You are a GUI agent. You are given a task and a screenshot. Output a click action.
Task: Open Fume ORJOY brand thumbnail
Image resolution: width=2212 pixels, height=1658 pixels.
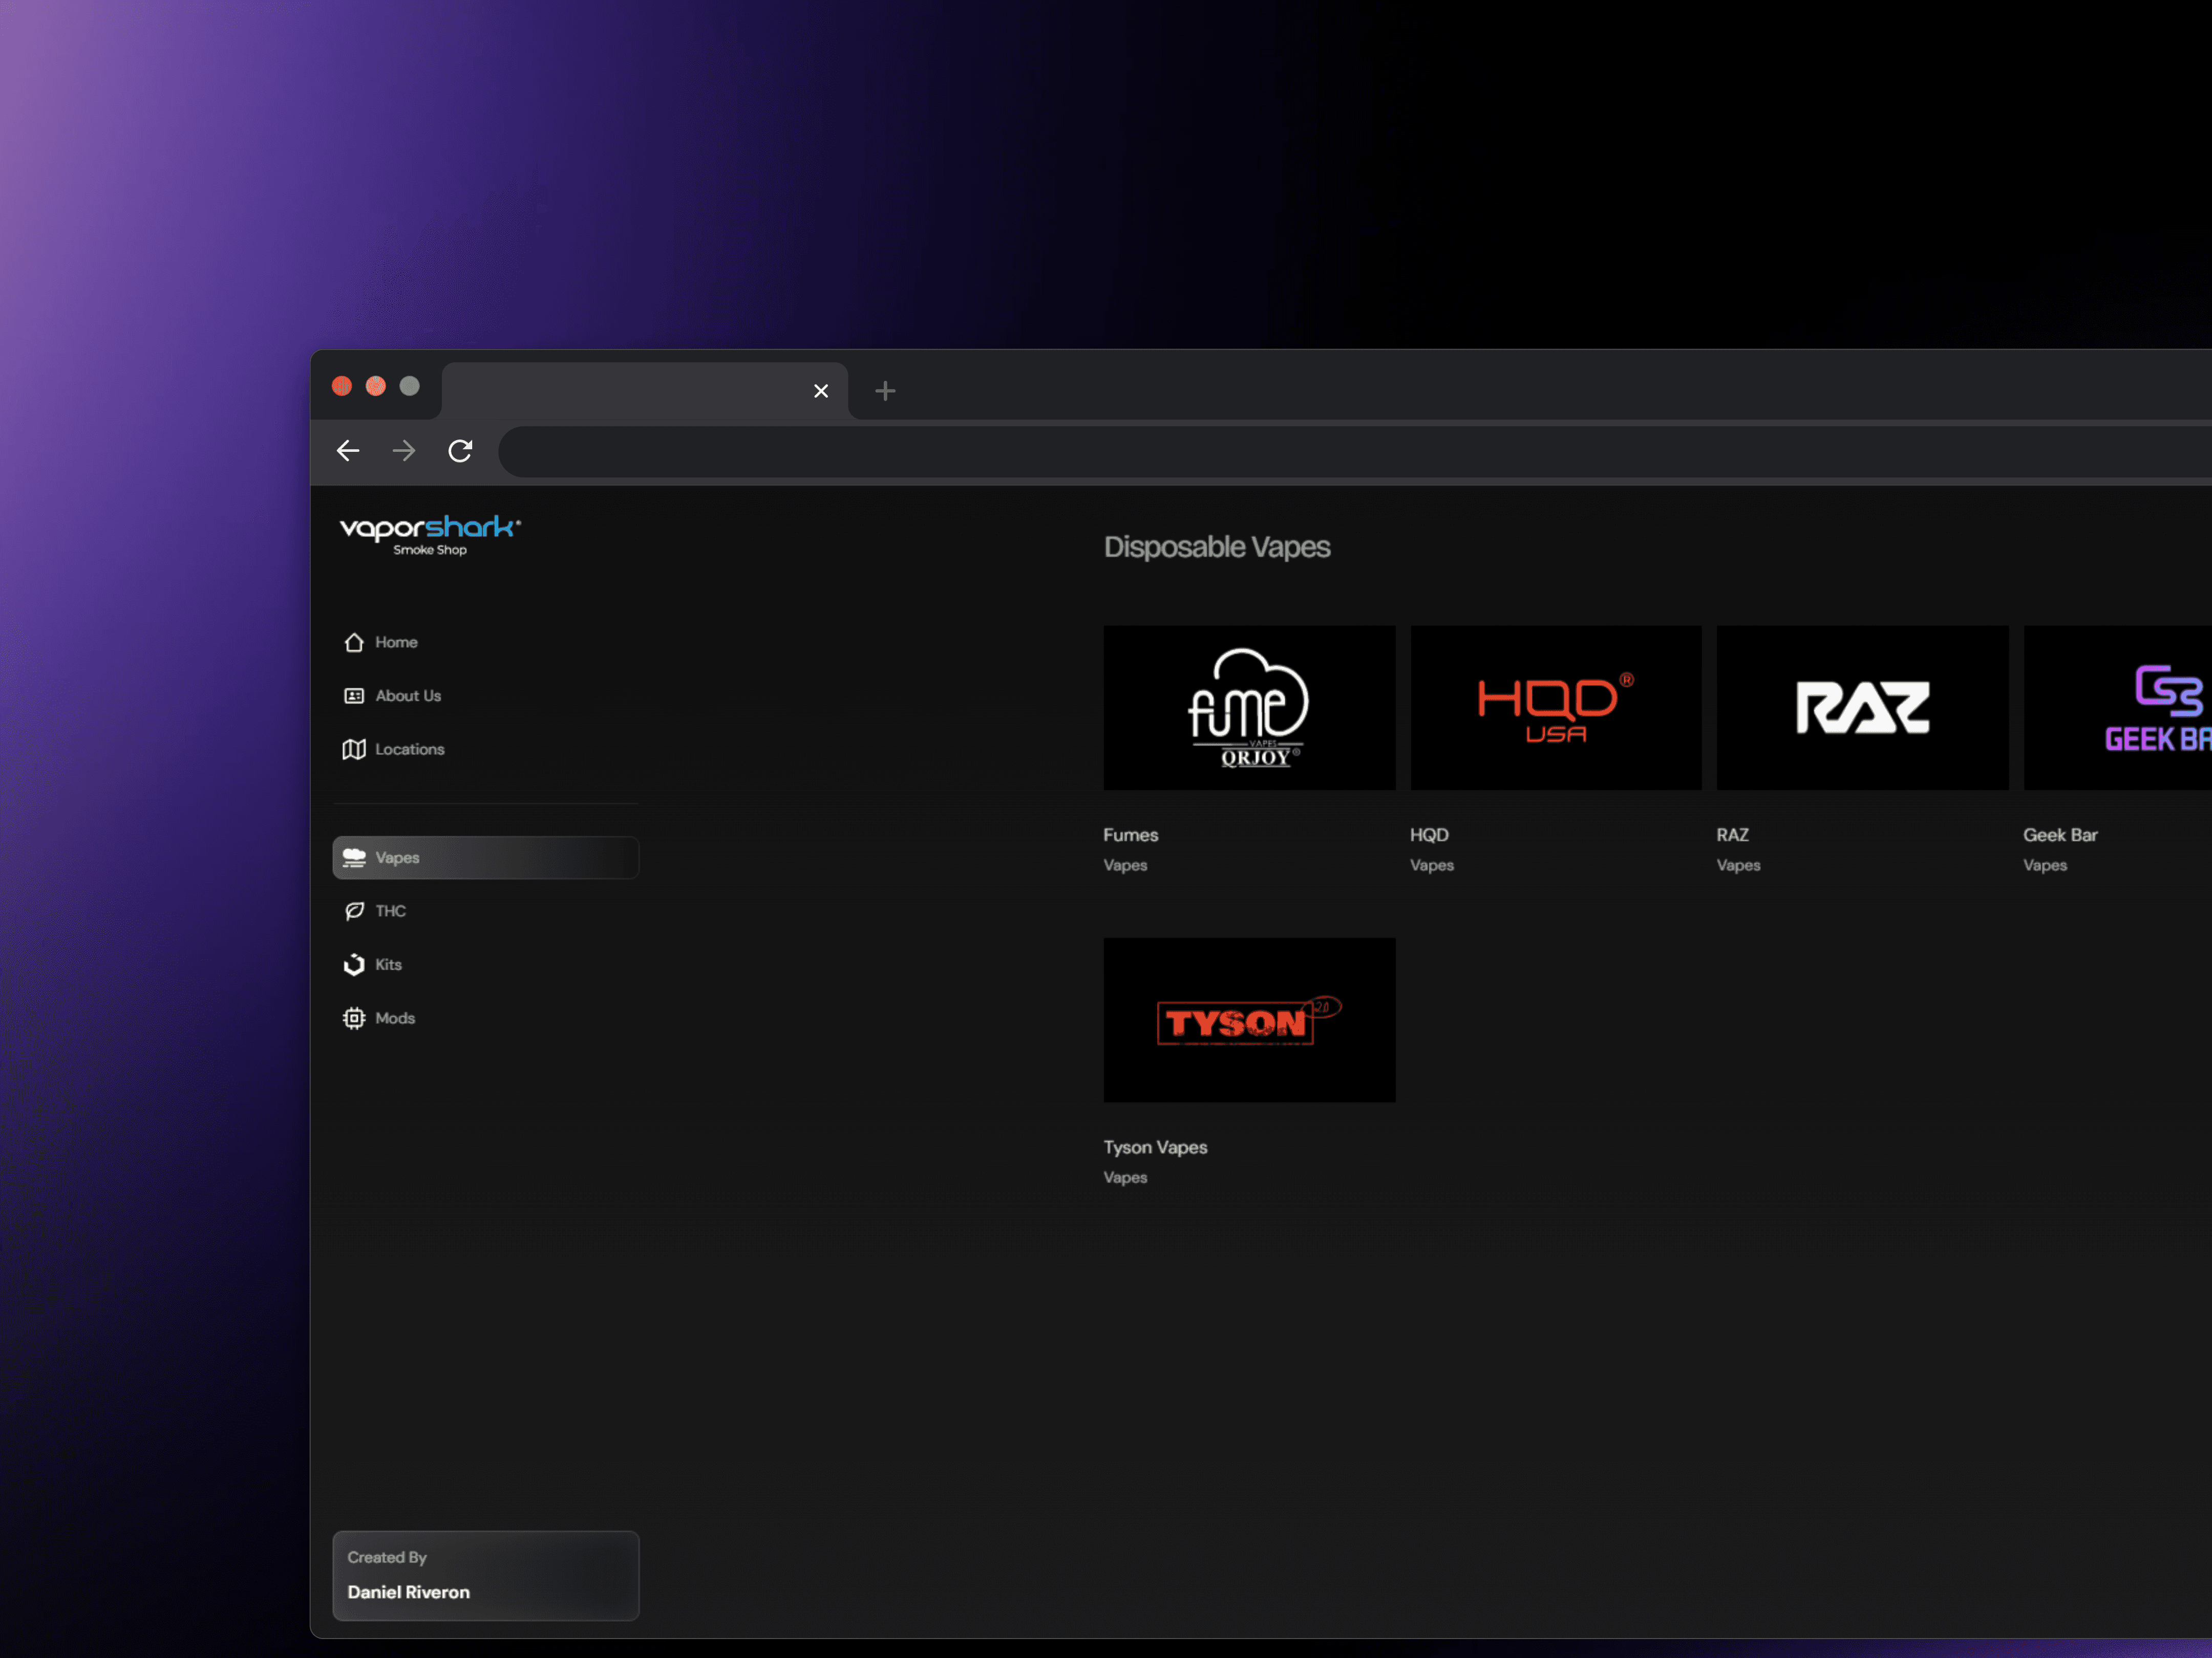tap(1249, 708)
